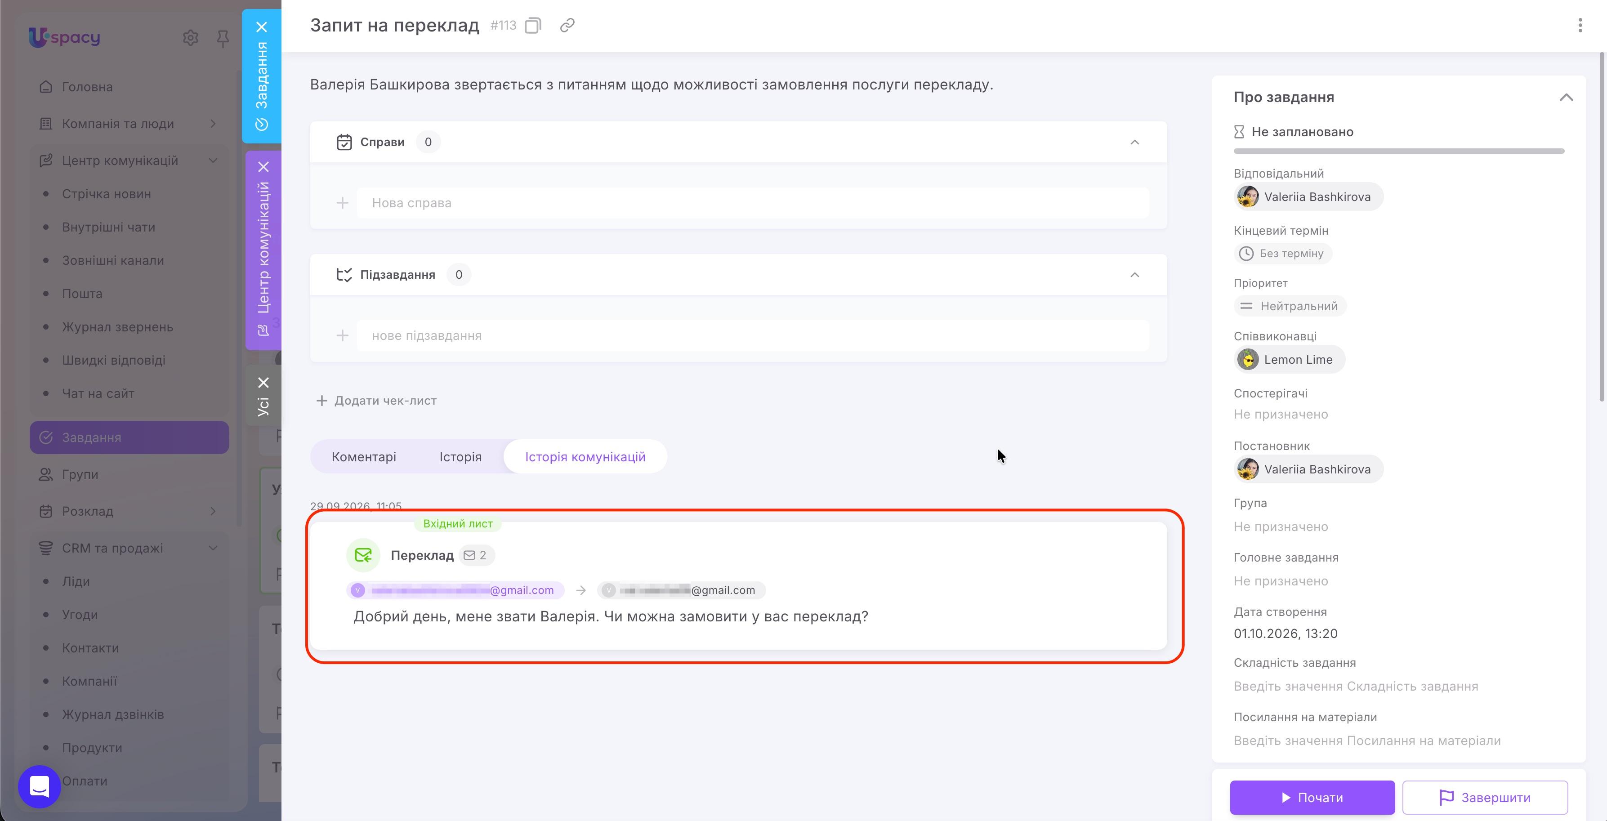Click the right-side vertical scrollbar

[1603, 228]
